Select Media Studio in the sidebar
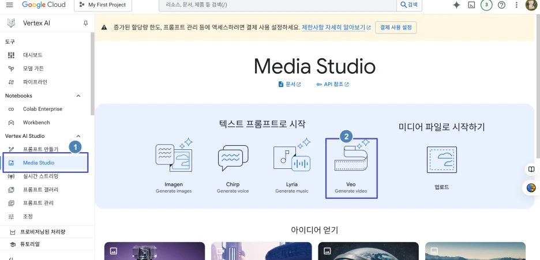Image resolution: width=540 pixels, height=260 pixels. click(46, 163)
